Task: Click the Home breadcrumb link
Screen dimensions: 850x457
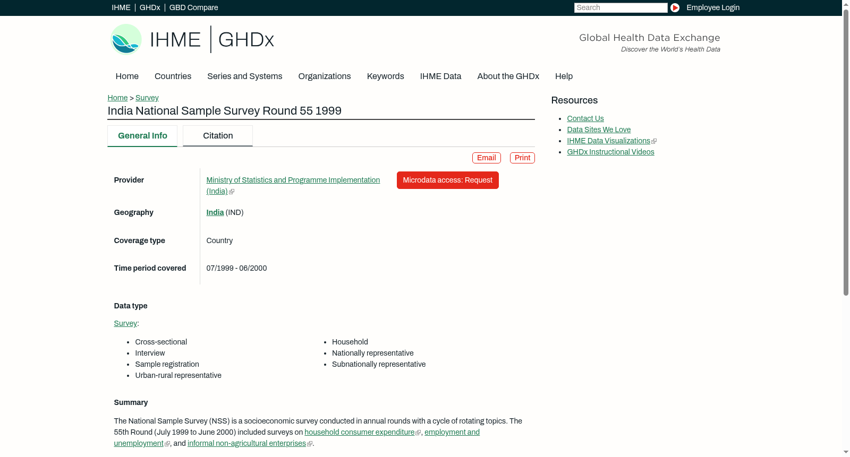Action: (x=117, y=98)
